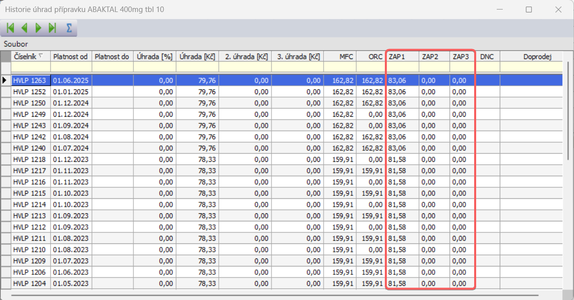The width and height of the screenshot is (574, 300).
Task: Click date 01.07.2024 in the Platnost od column
Action: 71,148
